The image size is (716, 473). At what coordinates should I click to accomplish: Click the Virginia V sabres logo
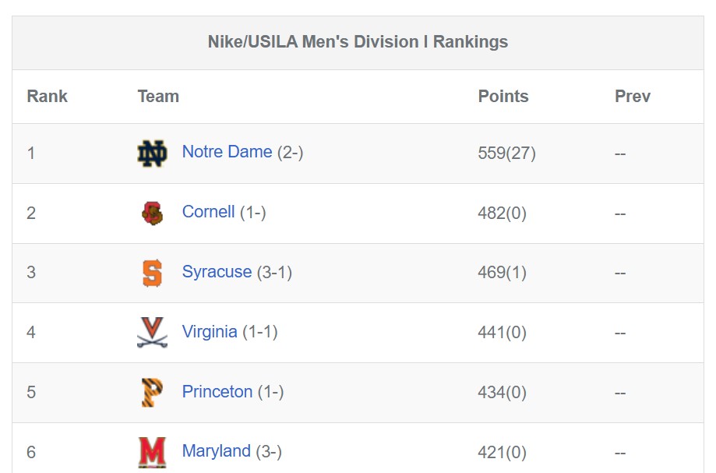152,333
